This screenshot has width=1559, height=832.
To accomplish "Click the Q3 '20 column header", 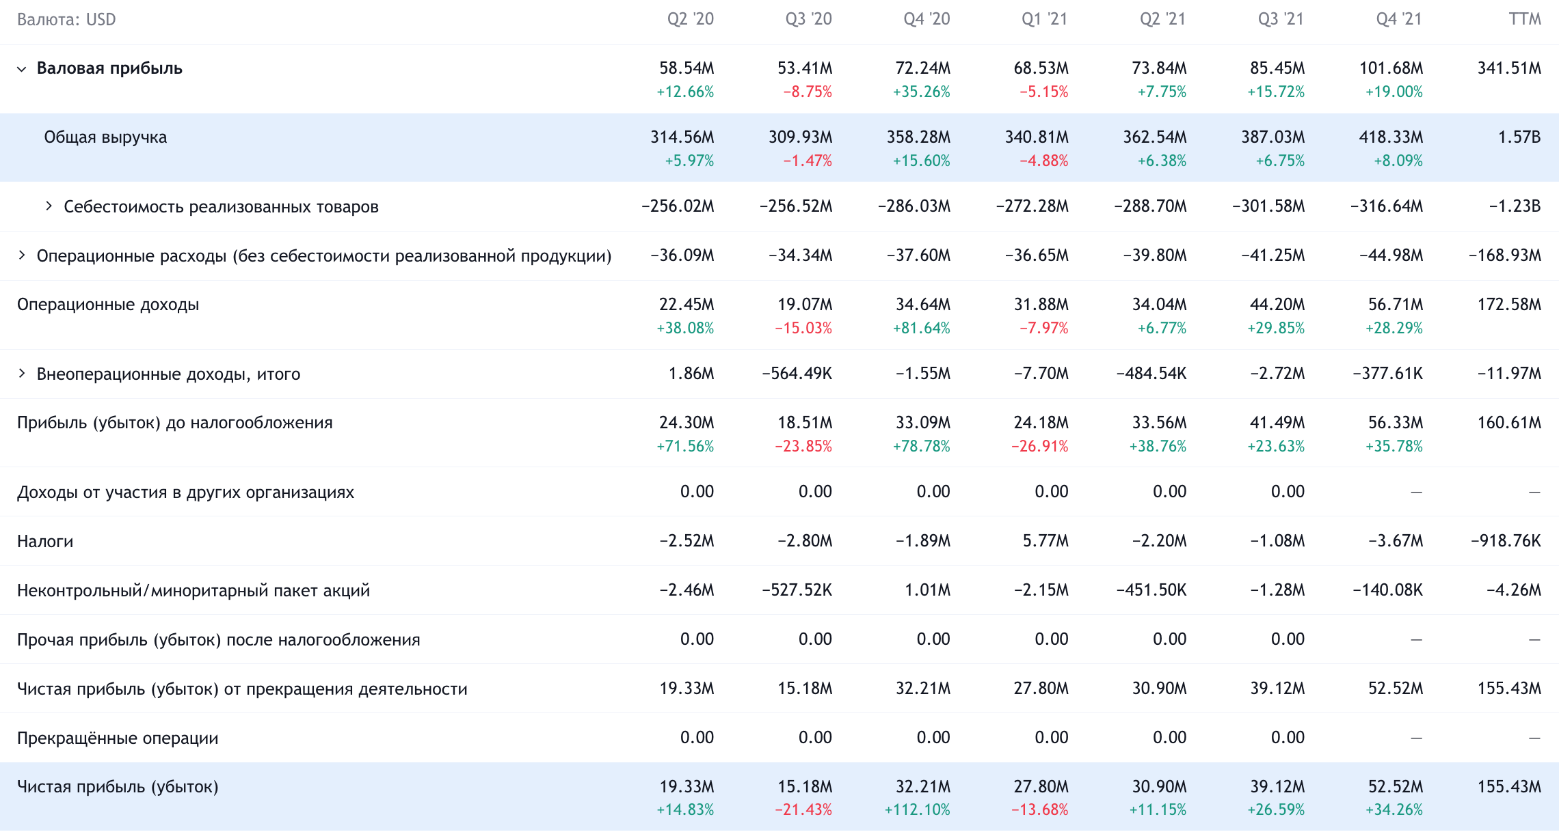I will pos(808,19).
